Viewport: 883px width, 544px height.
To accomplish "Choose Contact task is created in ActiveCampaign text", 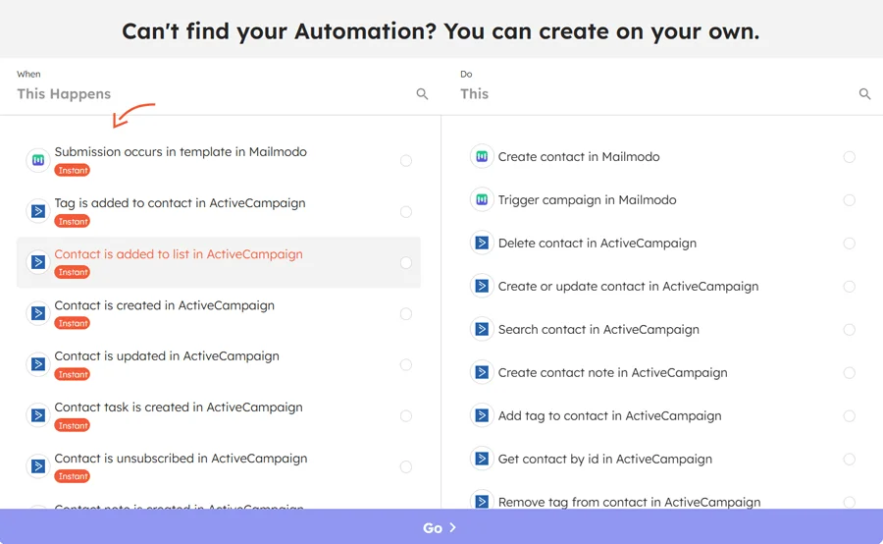I will 179,408.
